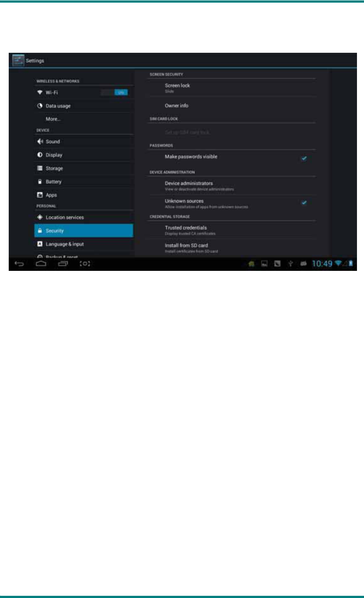Image resolution: width=364 pixels, height=598 pixels.
Task: Tap the screenshot capture icon in navigation bar
Action: pos(85,263)
